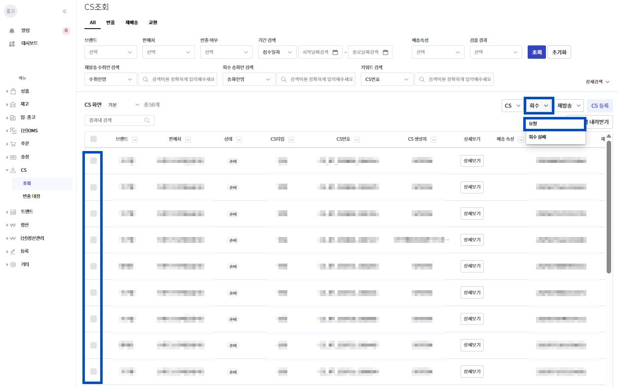618x387 pixels.
Task: Check the second row's checkbox
Action: [93, 187]
